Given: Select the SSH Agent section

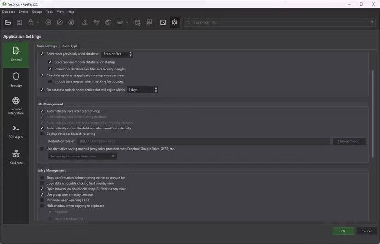Looking at the screenshot, I should coord(16,131).
